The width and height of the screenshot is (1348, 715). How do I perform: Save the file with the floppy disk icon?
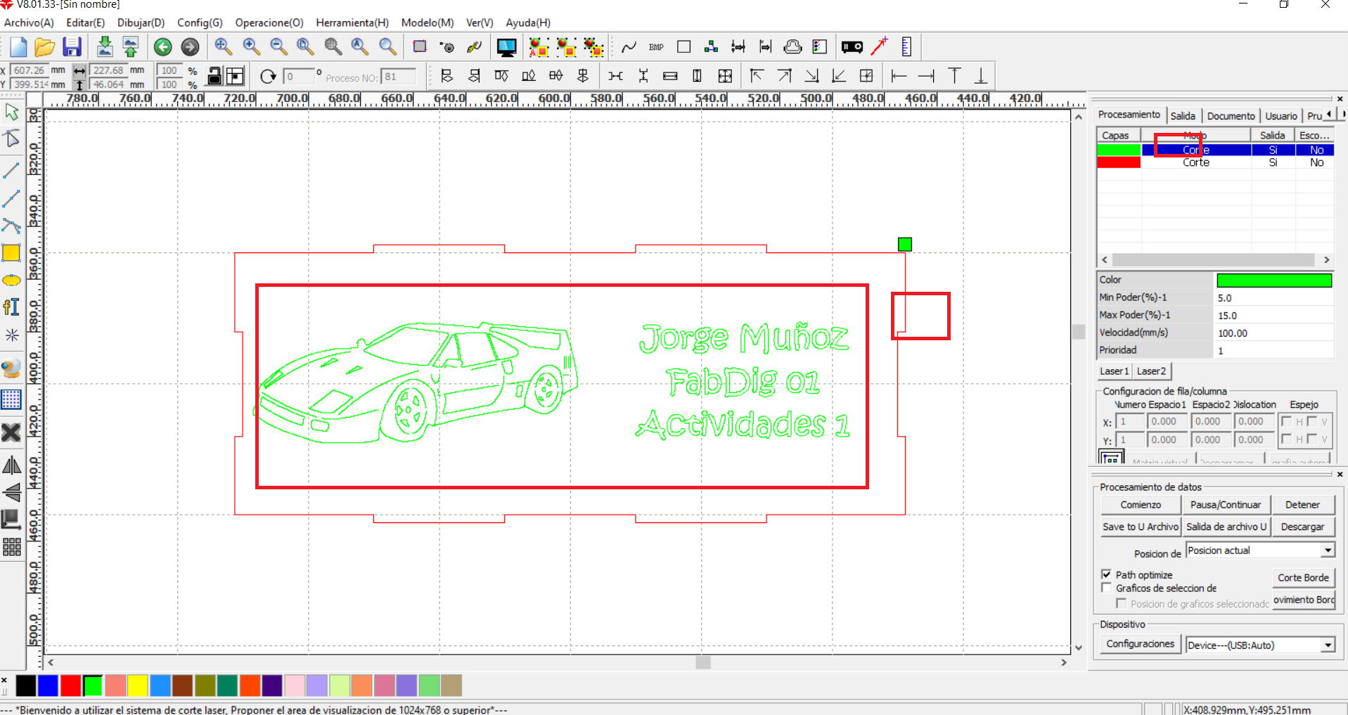point(72,47)
